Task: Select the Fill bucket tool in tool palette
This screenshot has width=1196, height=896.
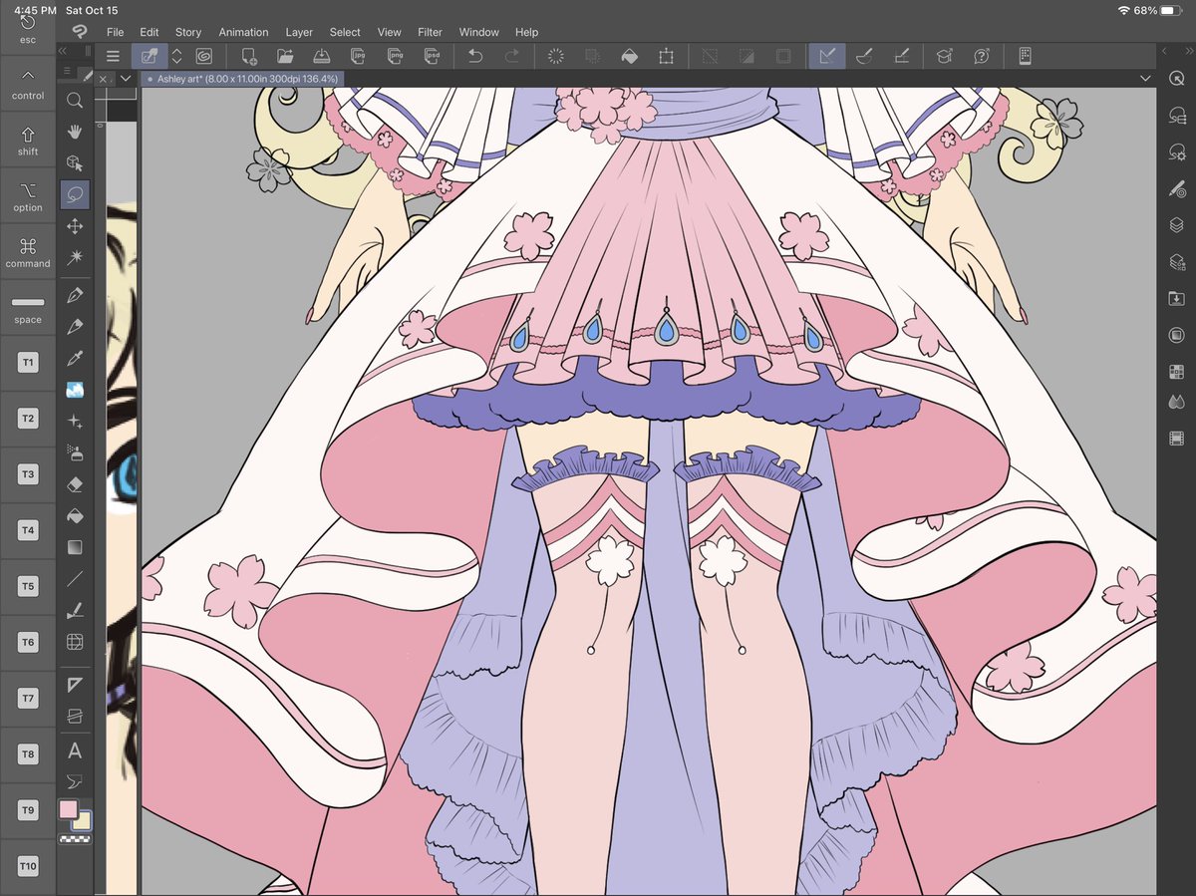Action: coord(75,516)
